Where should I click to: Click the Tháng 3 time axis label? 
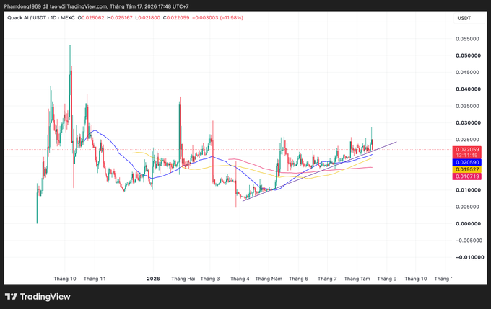tap(210, 279)
